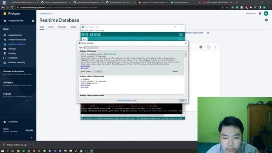Click the Upload arrow button in Arduino toolbar
The image size is (272, 153).
coord(87,34)
